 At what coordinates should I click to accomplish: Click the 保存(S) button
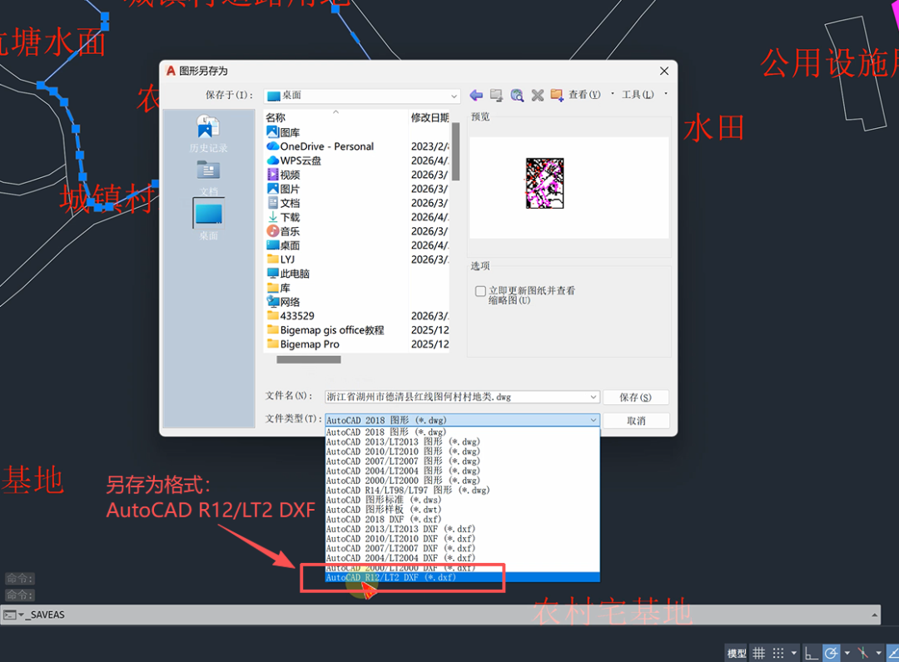pyautogui.click(x=636, y=398)
